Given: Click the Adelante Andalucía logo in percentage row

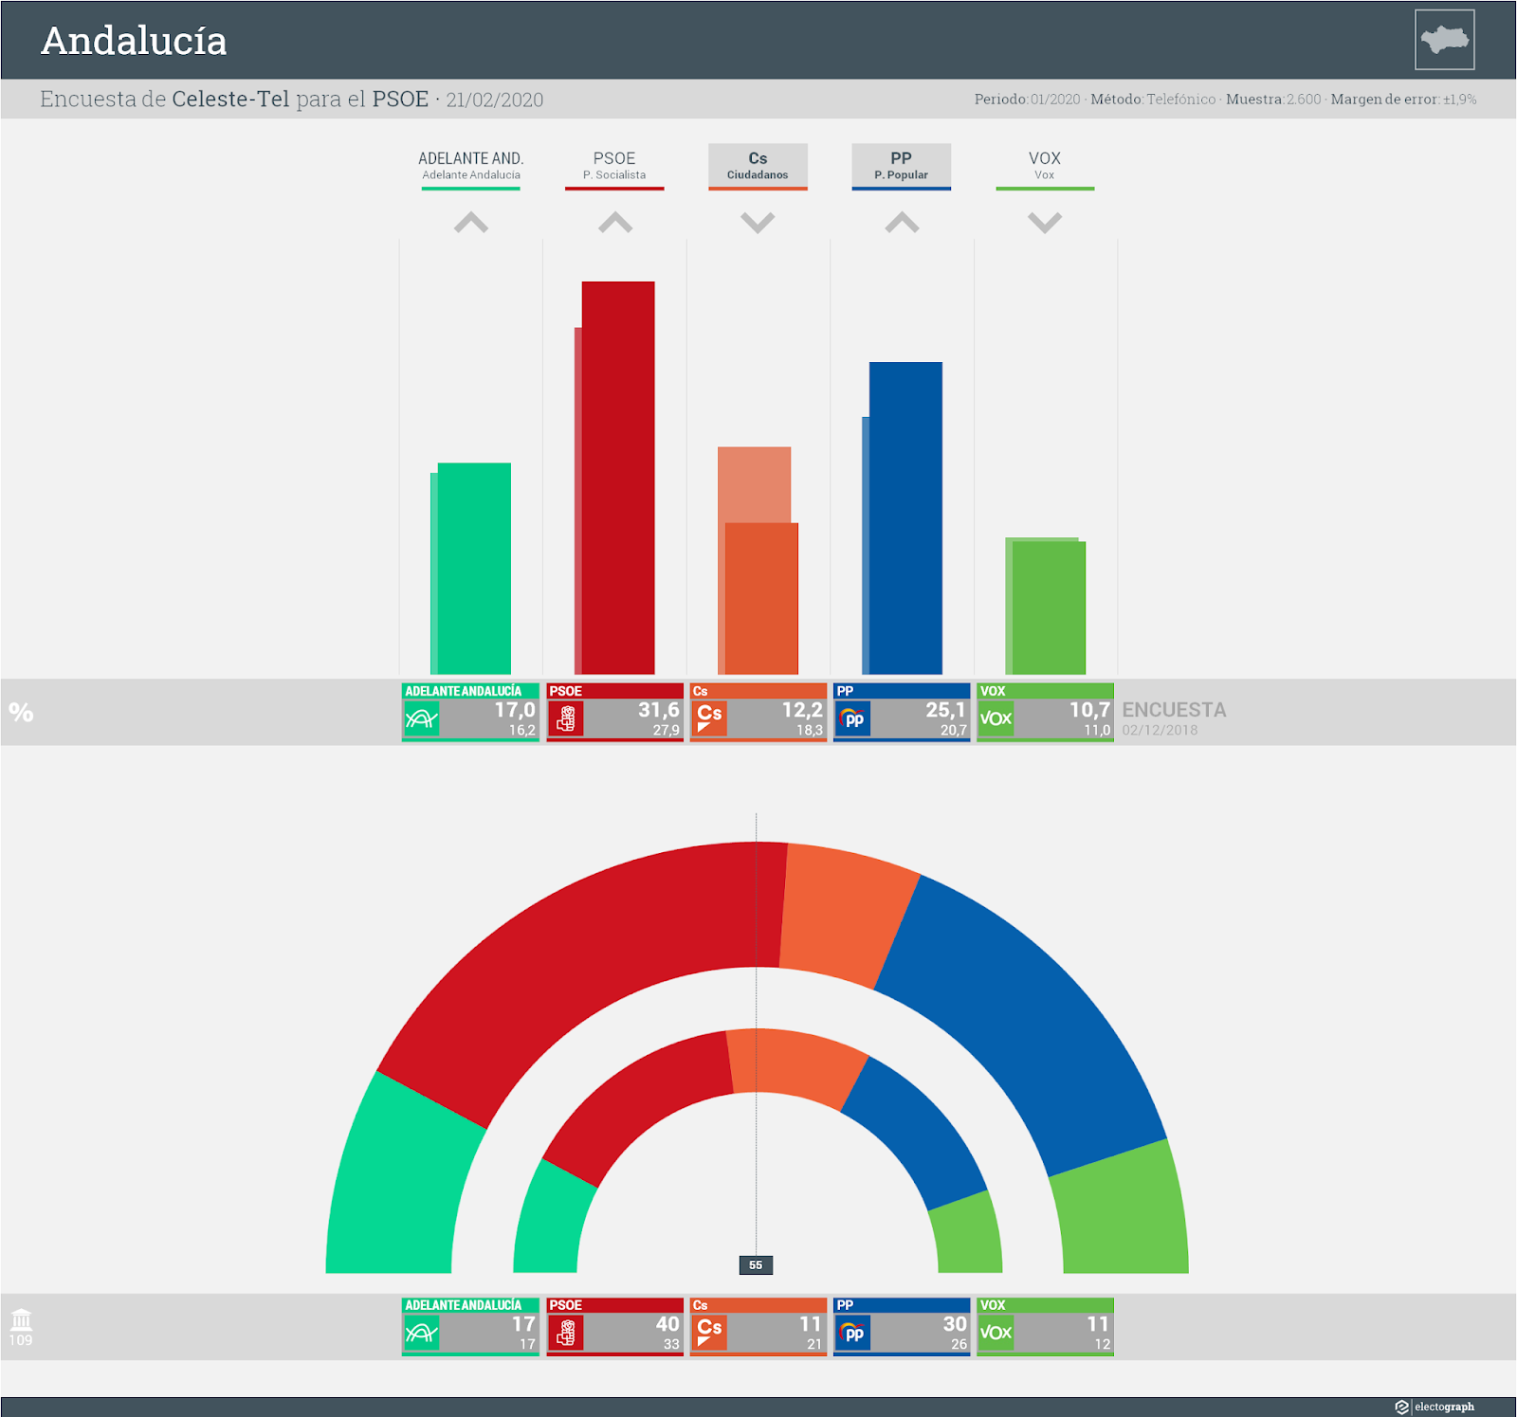Looking at the screenshot, I should pos(421,718).
